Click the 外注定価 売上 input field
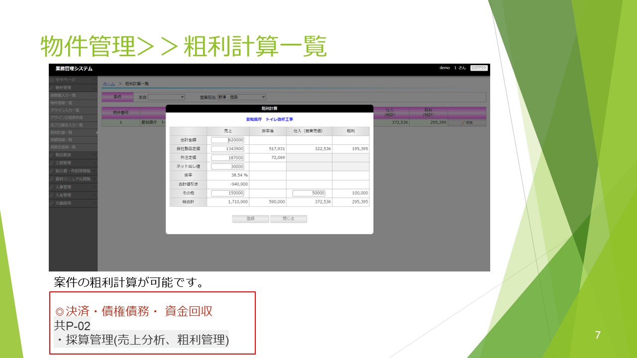Viewport: 637px width, 358px height. (x=227, y=158)
